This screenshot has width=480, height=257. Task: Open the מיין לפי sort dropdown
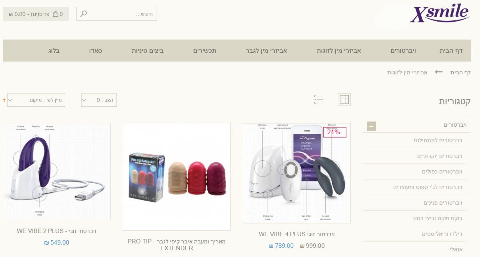[x=36, y=100]
